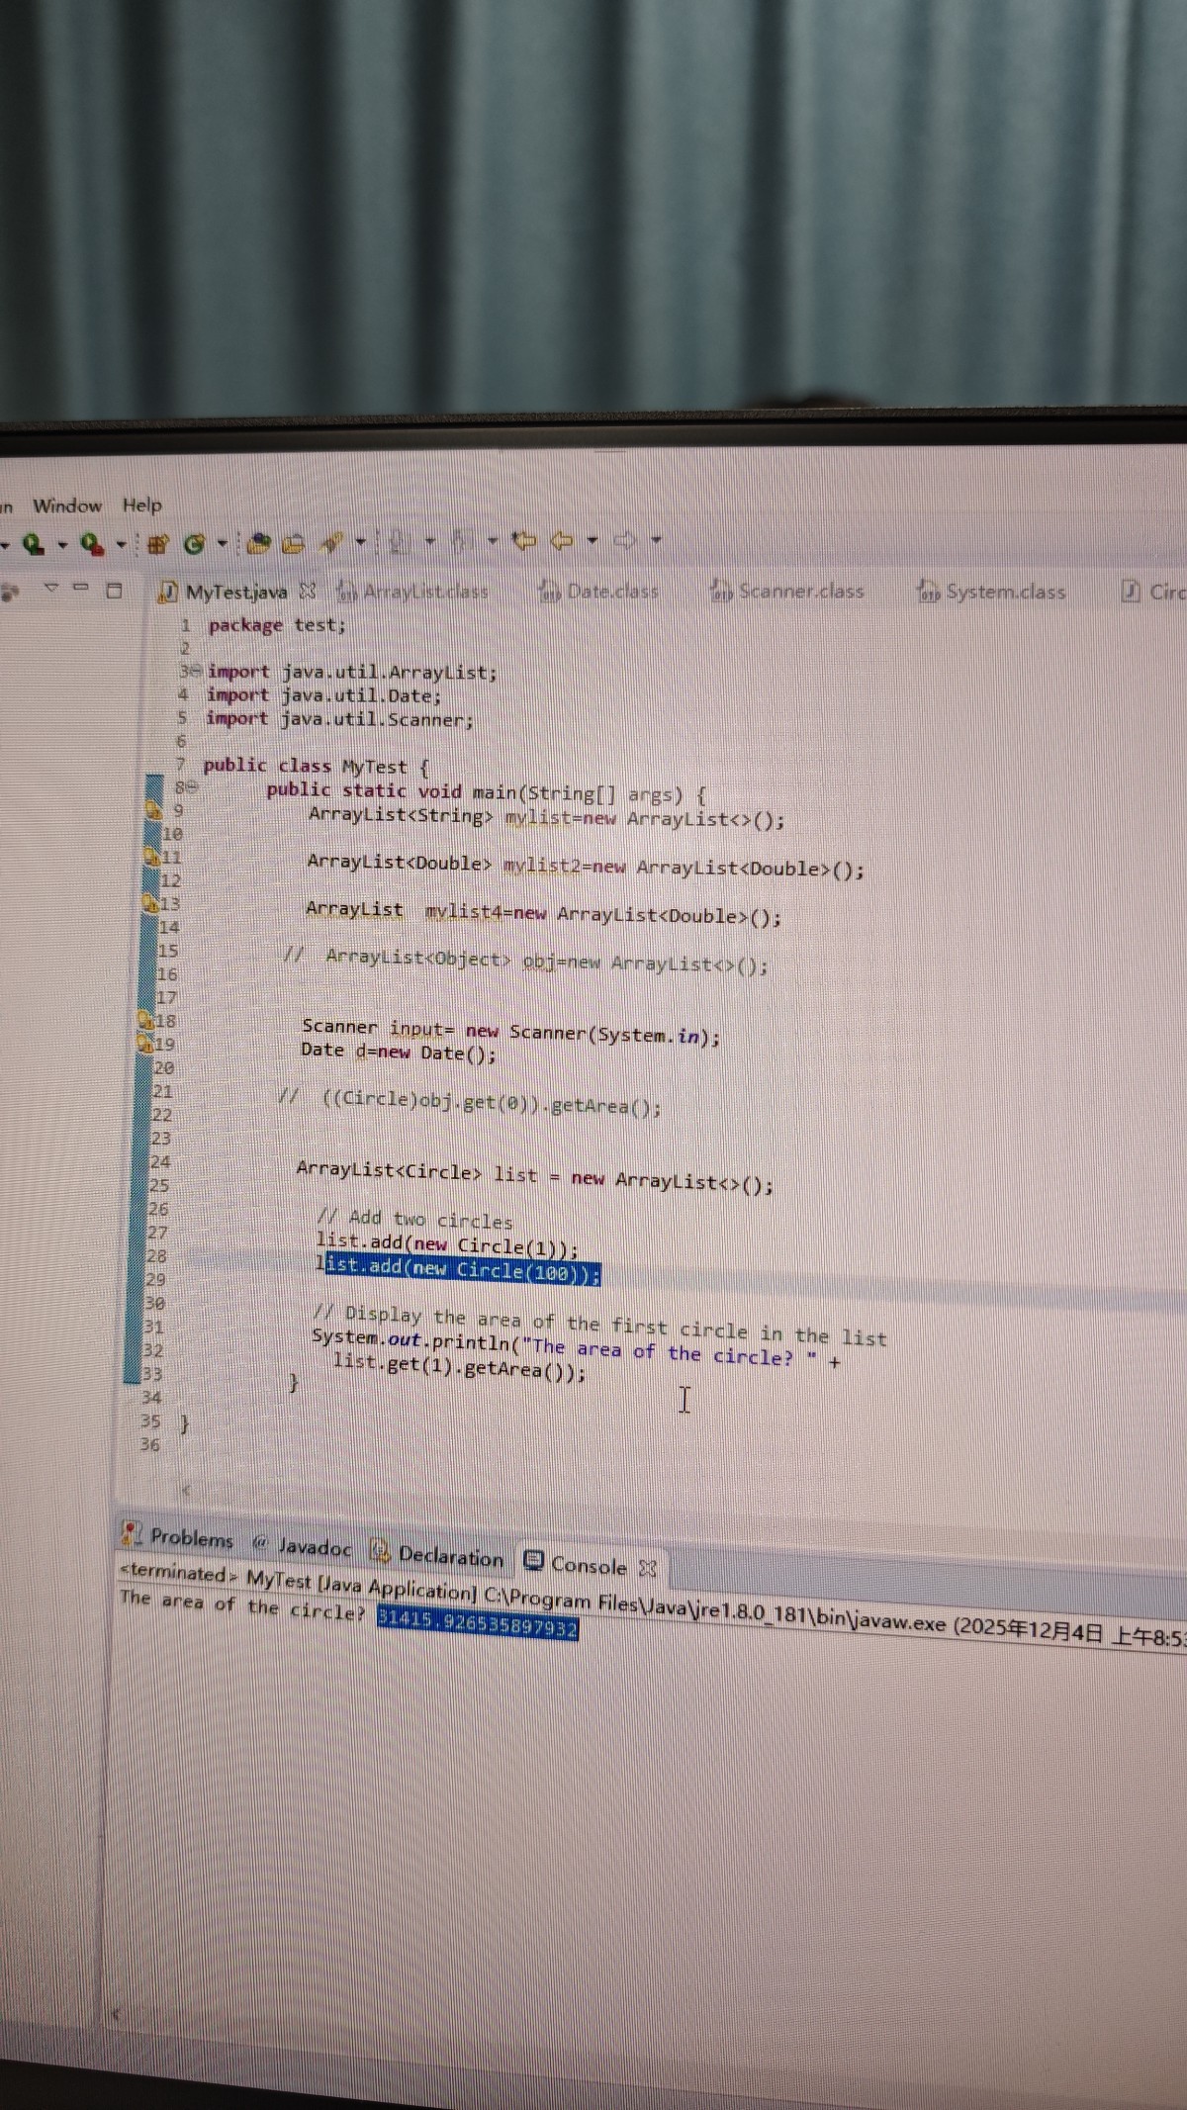Close the MyTest.java editor tab
Viewport: 1187px width, 2110px height.
pyautogui.click(x=309, y=592)
